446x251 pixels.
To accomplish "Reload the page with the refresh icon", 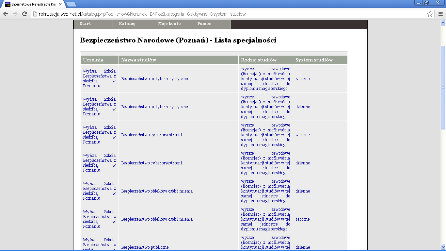I will coord(24,14).
